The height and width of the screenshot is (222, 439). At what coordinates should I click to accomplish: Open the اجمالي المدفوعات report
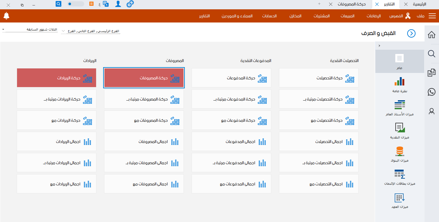point(231,141)
